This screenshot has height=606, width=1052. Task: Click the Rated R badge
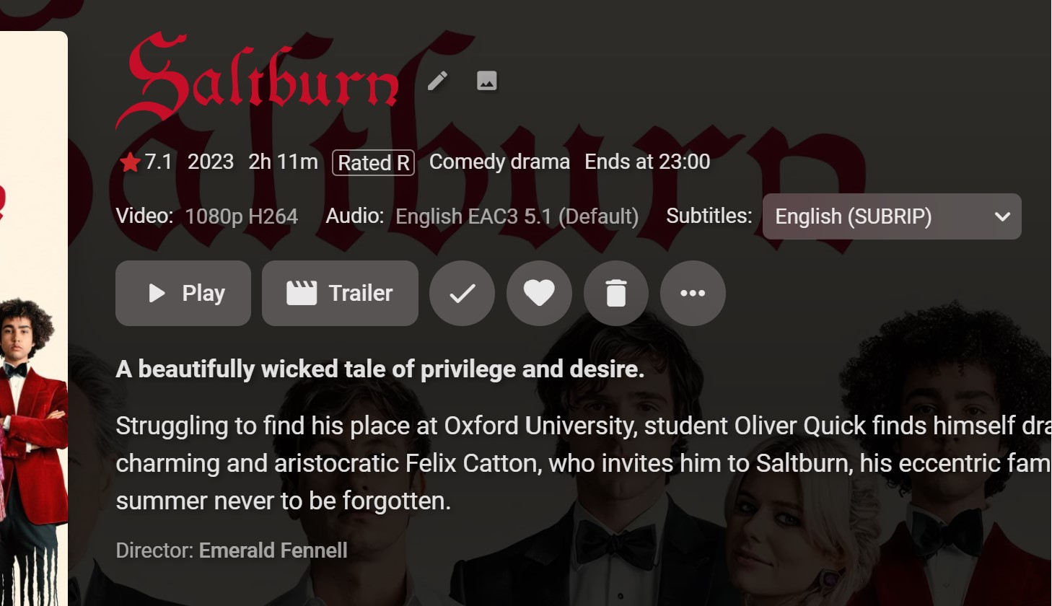374,162
